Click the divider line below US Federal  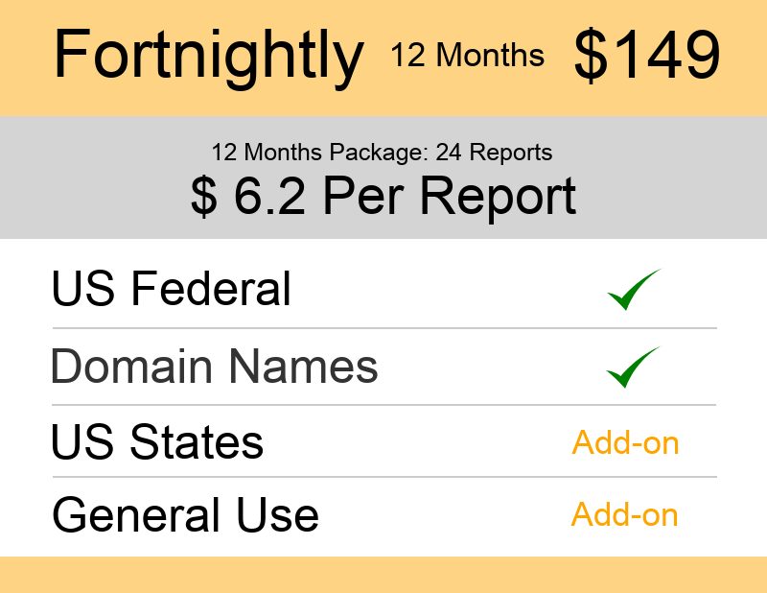pos(383,328)
